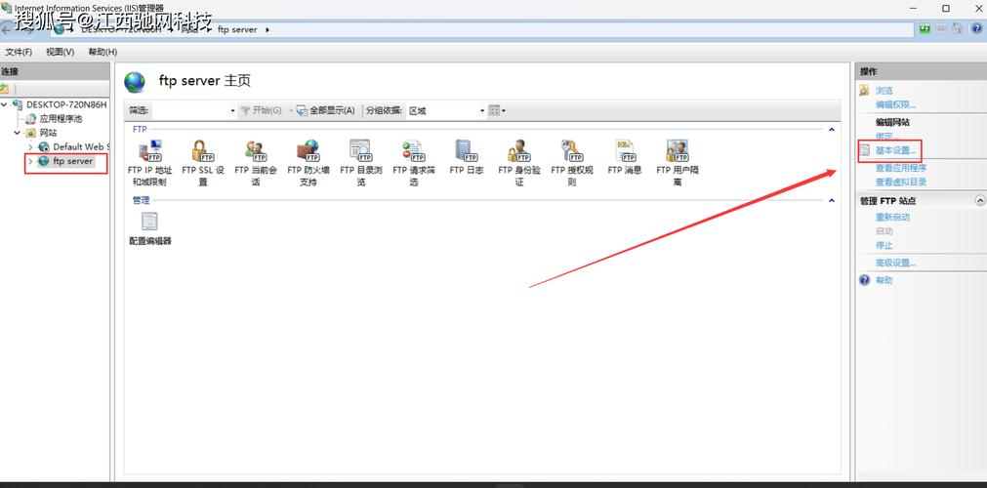Open FTP 当前会话 icon
The height and width of the screenshot is (488, 987).
(x=256, y=151)
